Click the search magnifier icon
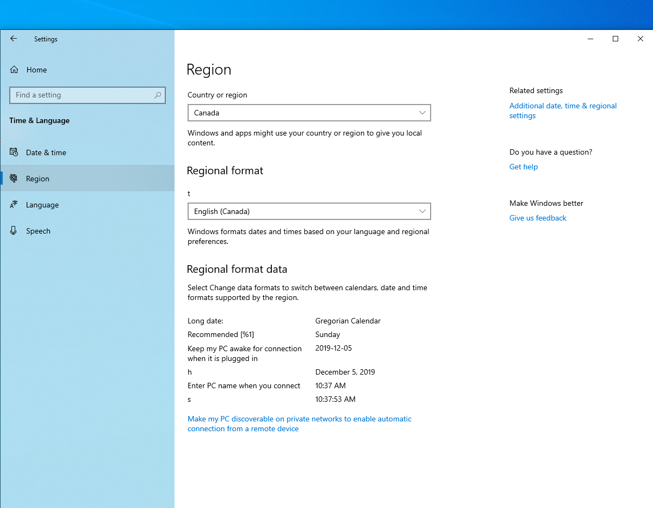Viewport: 653px width, 508px height. pyautogui.click(x=158, y=95)
